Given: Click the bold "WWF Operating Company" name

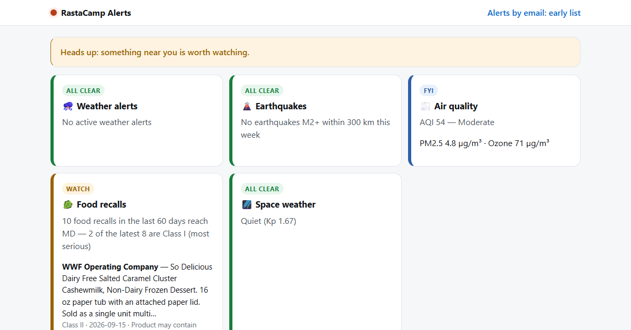Looking at the screenshot, I should coord(110,267).
